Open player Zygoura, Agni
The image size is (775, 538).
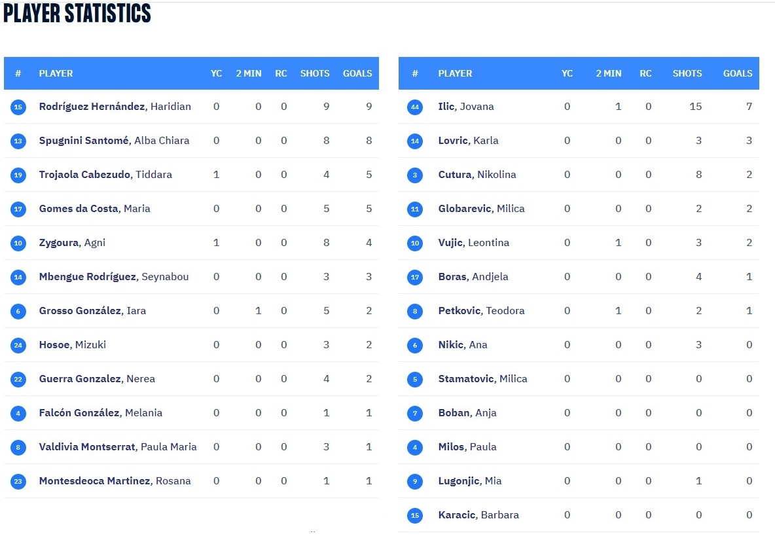(x=72, y=243)
